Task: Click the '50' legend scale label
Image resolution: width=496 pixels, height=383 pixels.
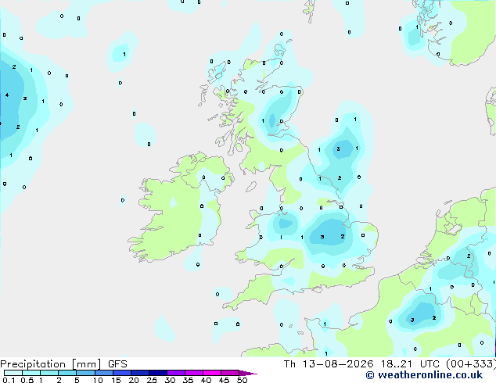Action: (x=242, y=380)
